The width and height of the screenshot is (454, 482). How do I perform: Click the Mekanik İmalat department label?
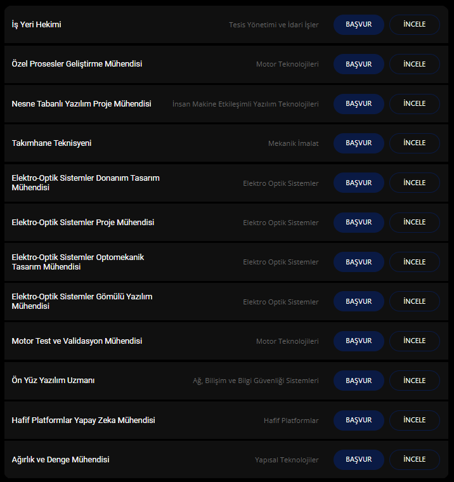click(293, 143)
